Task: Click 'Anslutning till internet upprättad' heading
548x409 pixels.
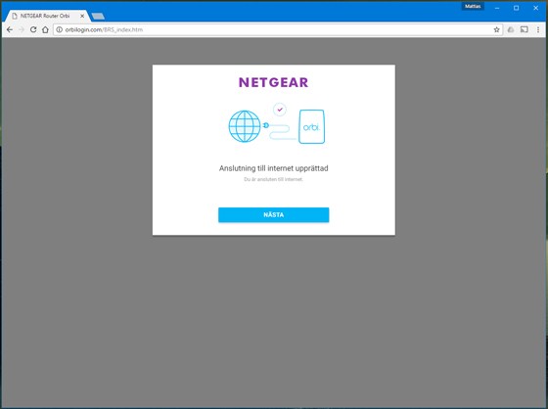Action: tap(274, 168)
